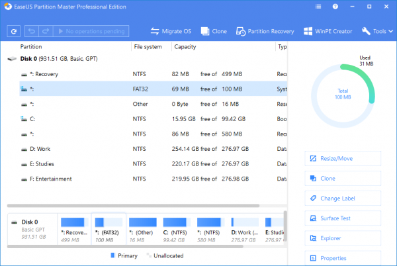Viewport: 397px width, 266px height.
Task: Open the operations list icon in title bar
Action: [318, 7]
